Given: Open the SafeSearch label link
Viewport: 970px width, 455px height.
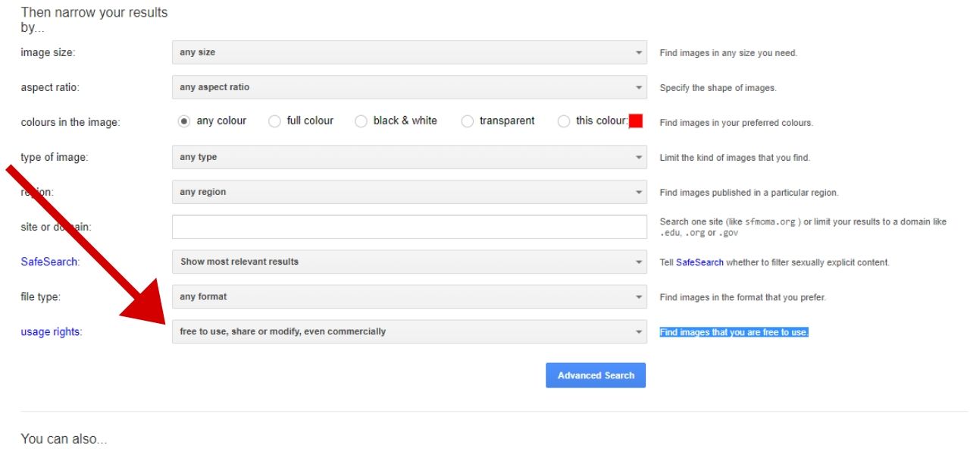Looking at the screenshot, I should coord(50,262).
